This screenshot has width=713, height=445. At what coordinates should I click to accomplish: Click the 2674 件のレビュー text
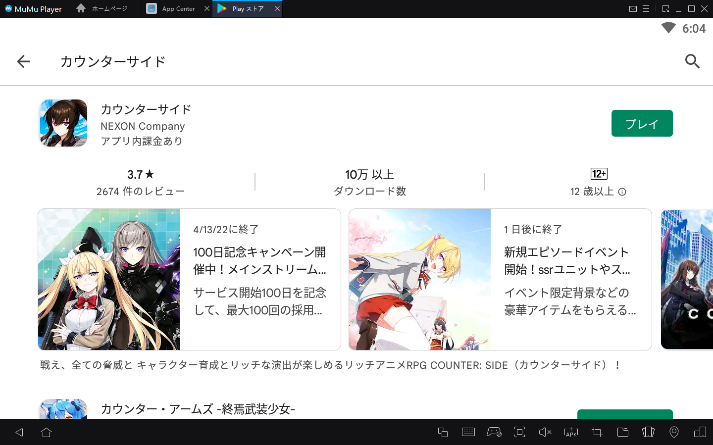point(141,192)
